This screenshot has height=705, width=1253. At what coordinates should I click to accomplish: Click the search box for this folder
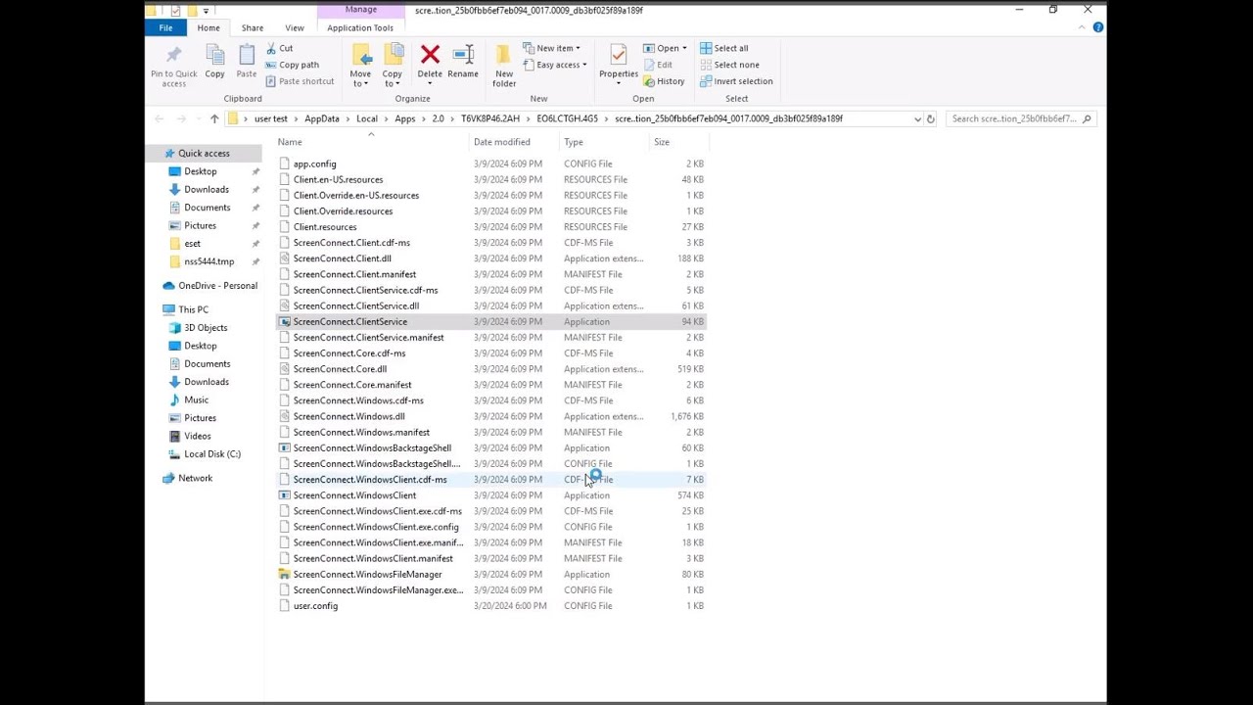click(1020, 118)
